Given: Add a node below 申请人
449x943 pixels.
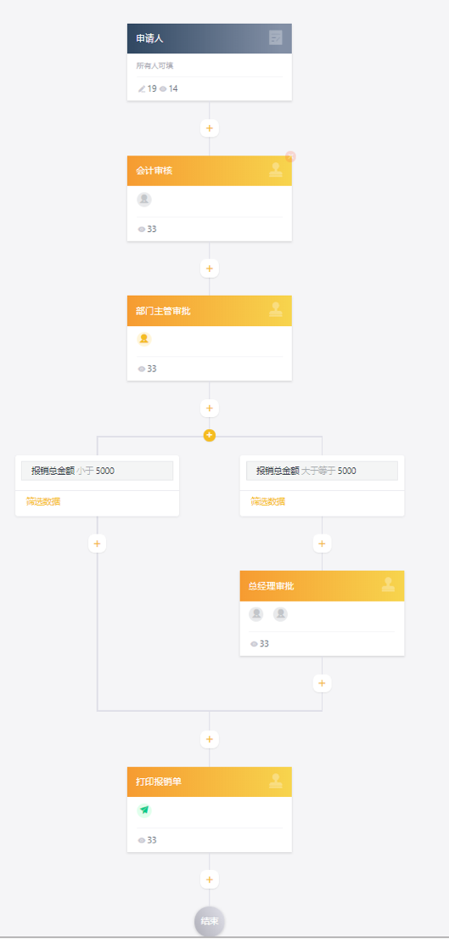Looking at the screenshot, I should [x=209, y=128].
